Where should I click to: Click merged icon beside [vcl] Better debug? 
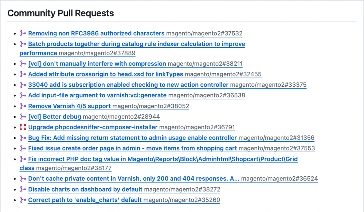[x=23, y=117]
